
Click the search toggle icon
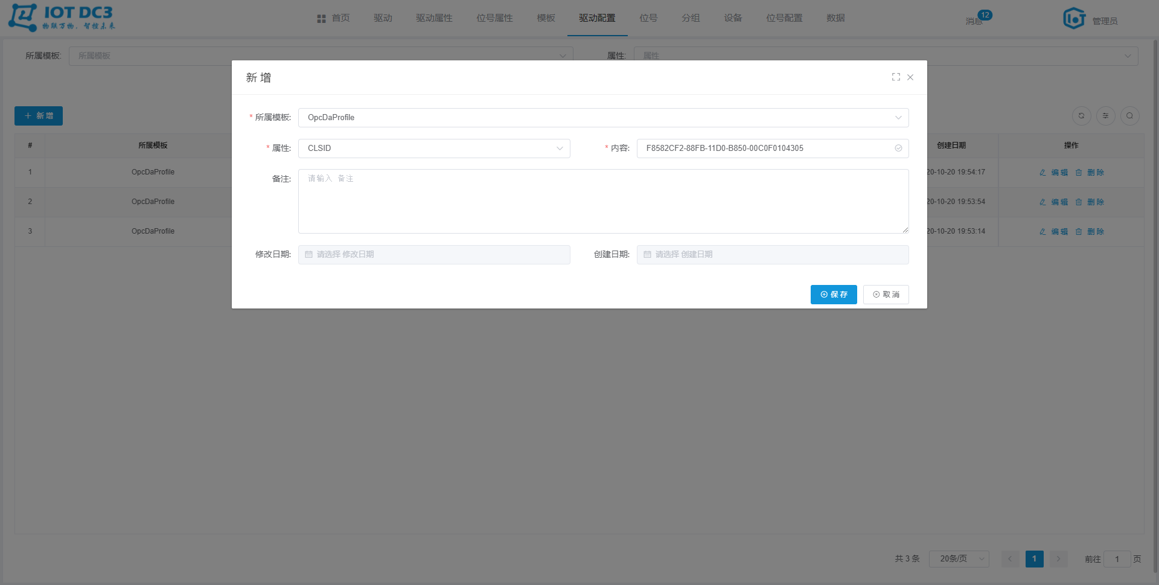[x=1129, y=116]
